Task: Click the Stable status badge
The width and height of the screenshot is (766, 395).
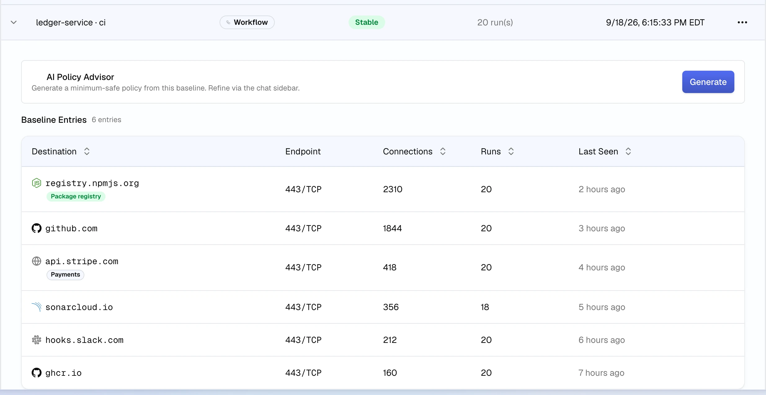Action: (367, 22)
